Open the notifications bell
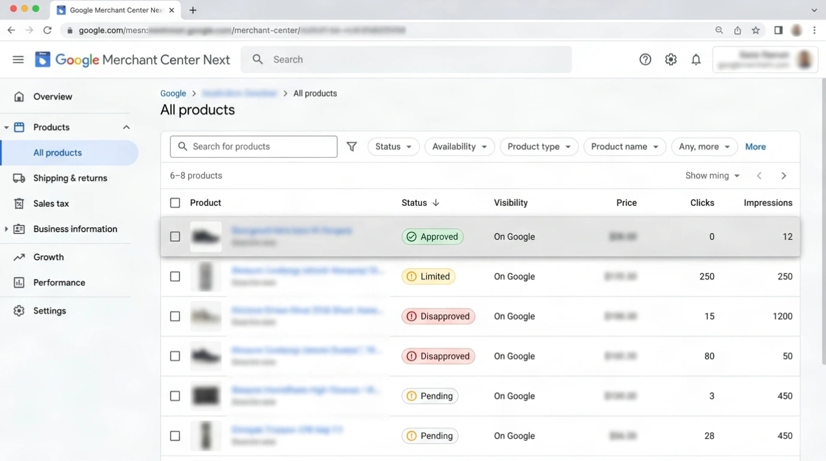The height and width of the screenshot is (461, 826). (x=696, y=59)
